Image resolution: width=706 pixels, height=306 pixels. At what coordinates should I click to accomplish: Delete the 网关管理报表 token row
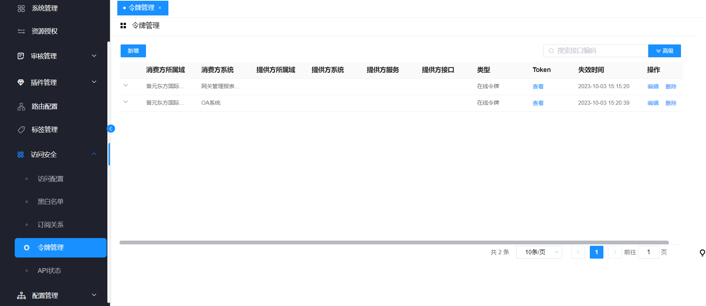tap(671, 87)
